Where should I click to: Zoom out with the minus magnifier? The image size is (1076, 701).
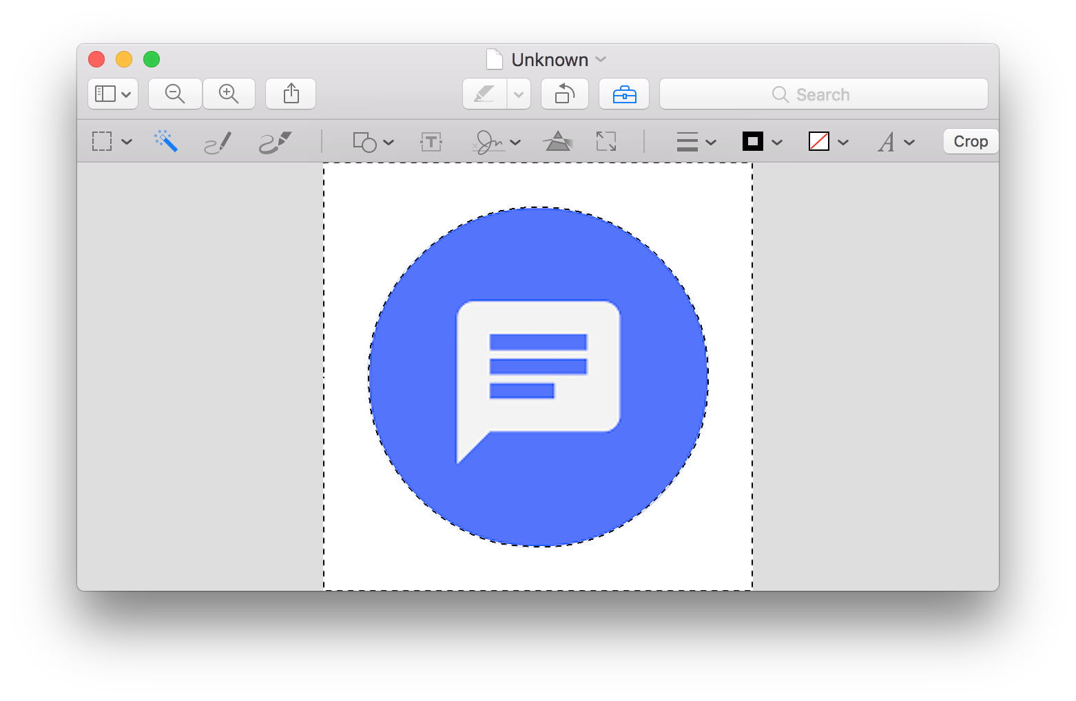point(175,94)
